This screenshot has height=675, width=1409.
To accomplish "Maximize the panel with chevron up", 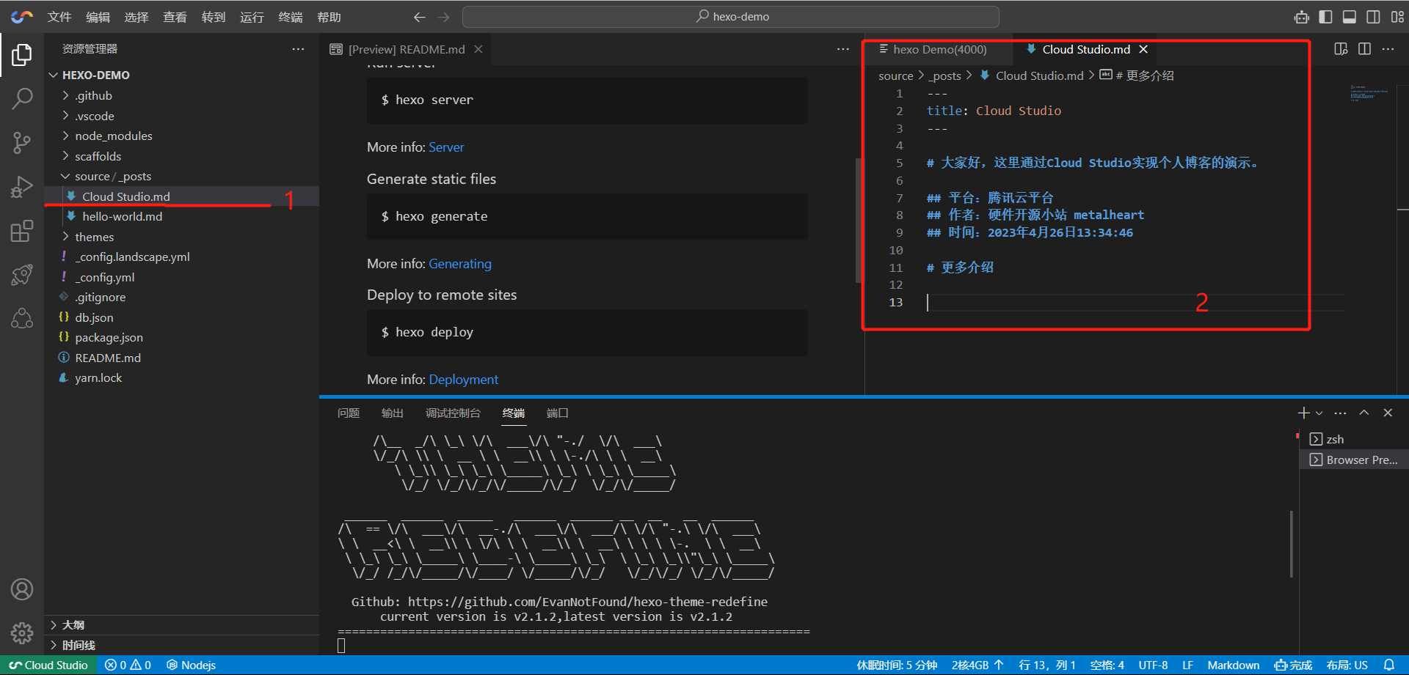I will point(1364,413).
